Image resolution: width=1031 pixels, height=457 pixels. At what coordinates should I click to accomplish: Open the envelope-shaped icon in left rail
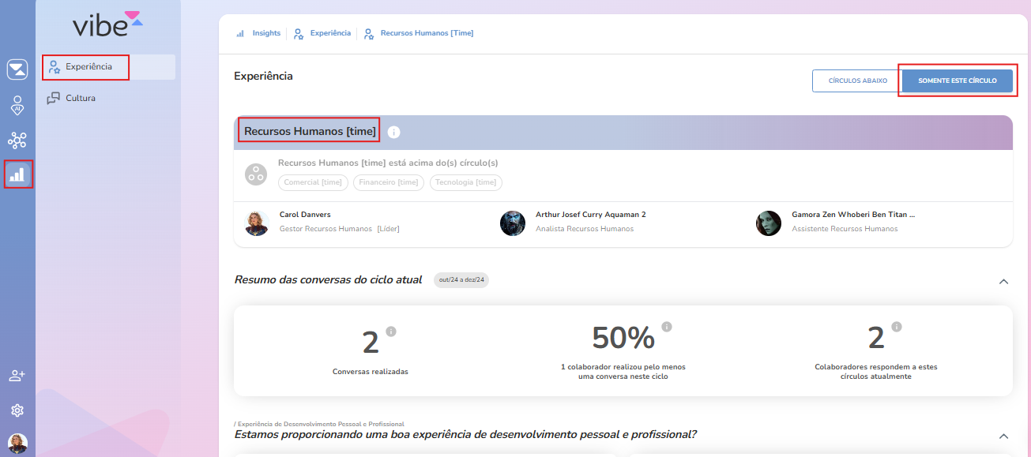point(17,69)
